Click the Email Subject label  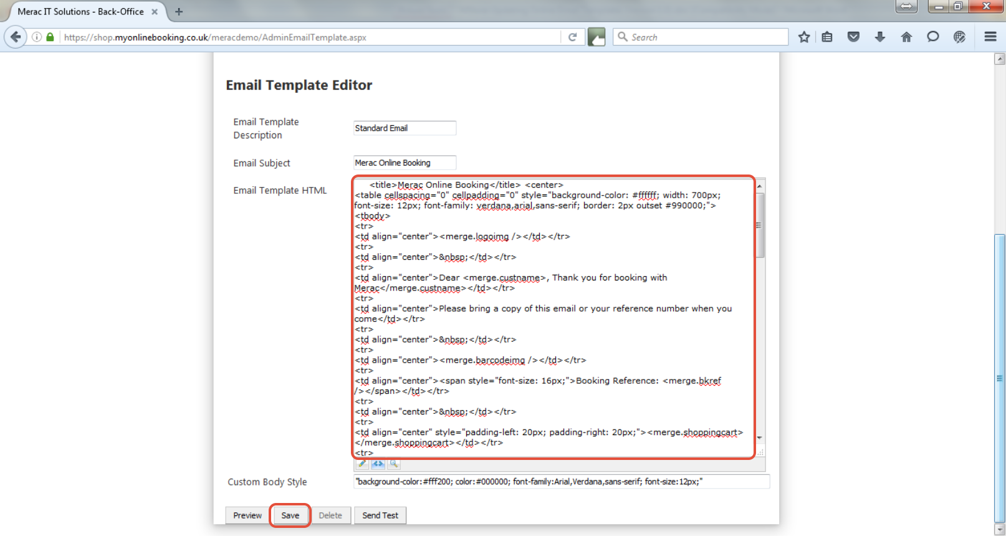pos(262,163)
